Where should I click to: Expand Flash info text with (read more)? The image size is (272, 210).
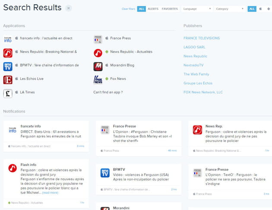[x=50, y=193]
